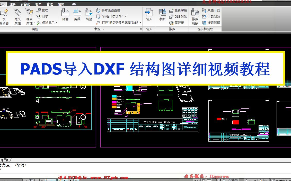
Task: Click the 提取数据 extract data button
Action: click(211, 23)
